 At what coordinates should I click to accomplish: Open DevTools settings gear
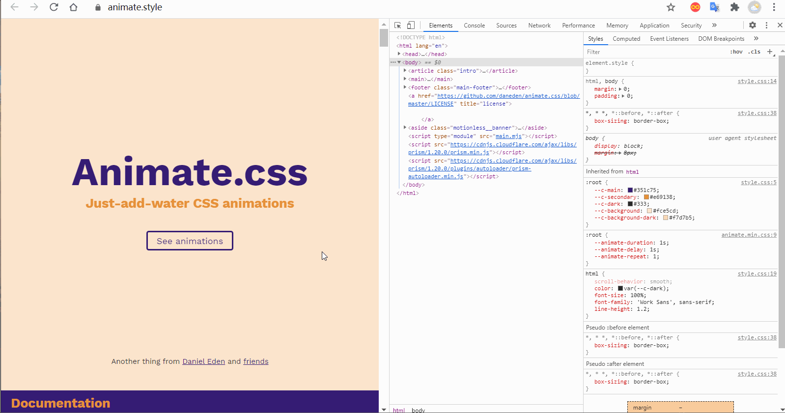753,25
